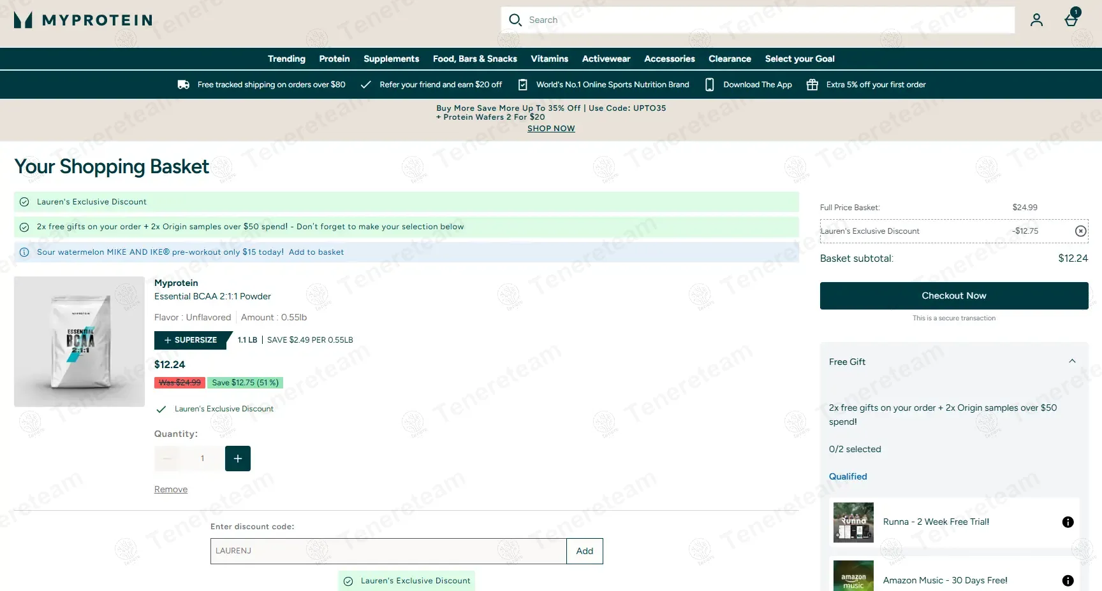Click the gift icon for Extra 5% off

pos(812,85)
